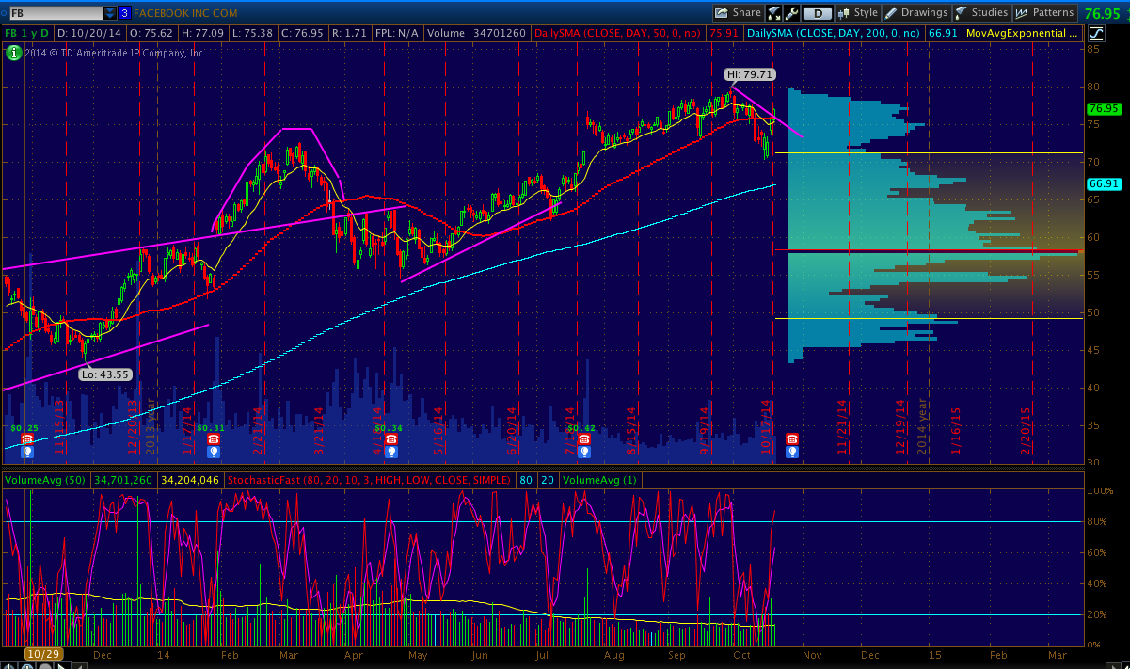Image resolution: width=1130 pixels, height=669 pixels.
Task: Open the Edit Studies flask icon
Action: point(775,13)
